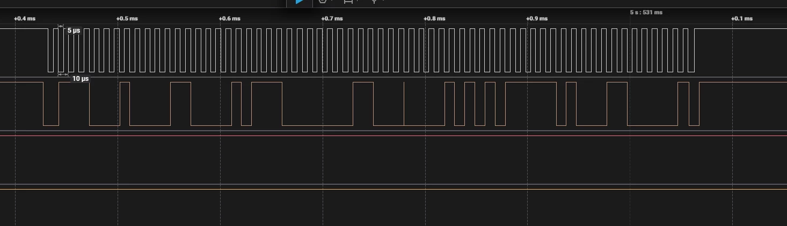
Task: Click the 5 µs pulse width measurement
Action: pos(74,31)
